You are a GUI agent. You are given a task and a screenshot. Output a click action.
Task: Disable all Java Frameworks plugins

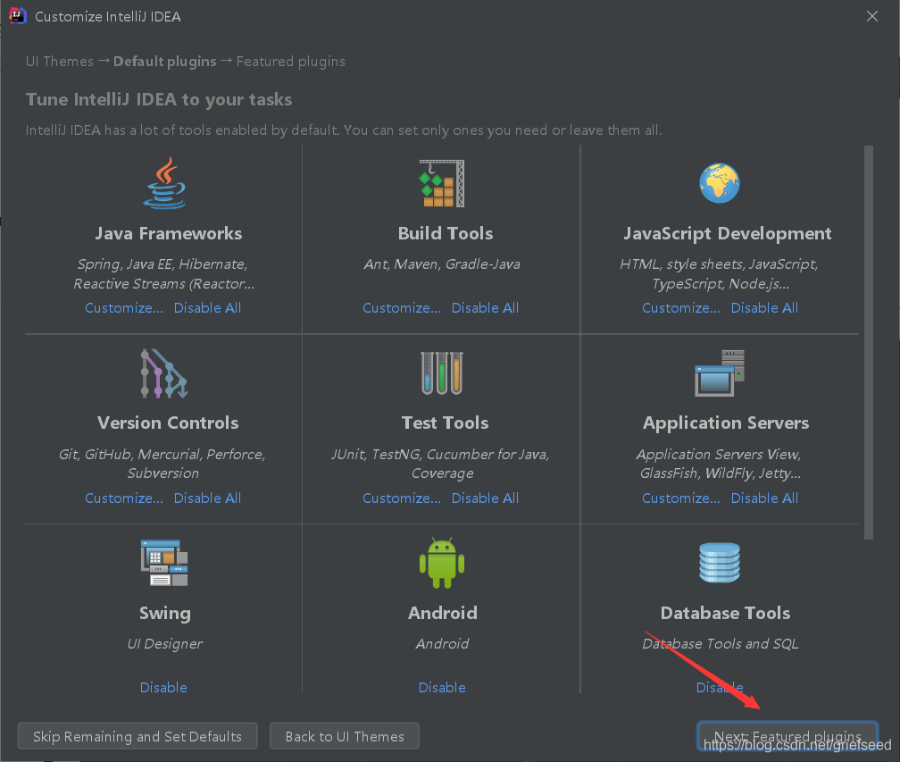[x=207, y=308]
